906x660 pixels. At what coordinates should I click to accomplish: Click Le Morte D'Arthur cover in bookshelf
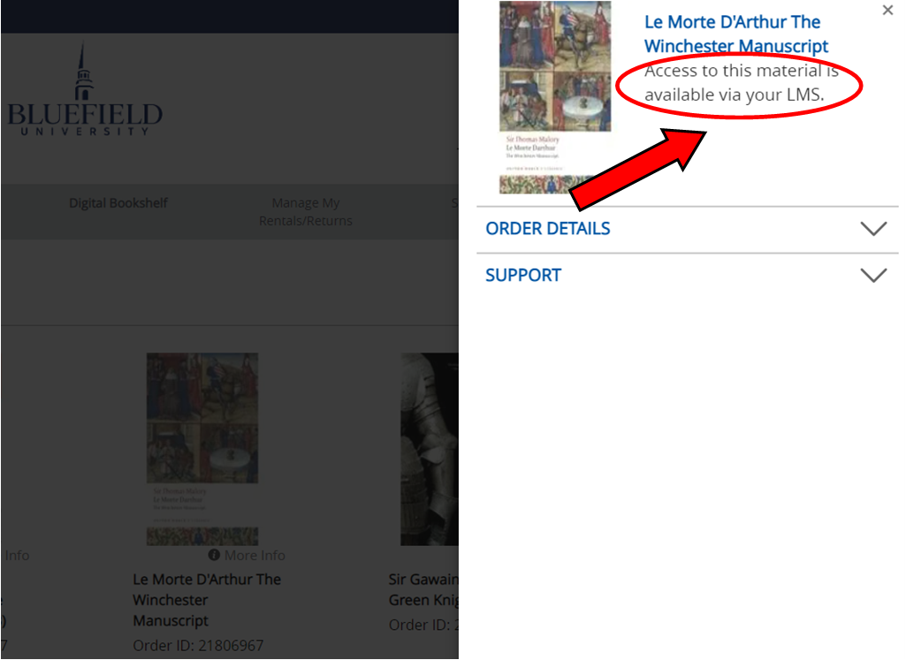click(x=202, y=449)
